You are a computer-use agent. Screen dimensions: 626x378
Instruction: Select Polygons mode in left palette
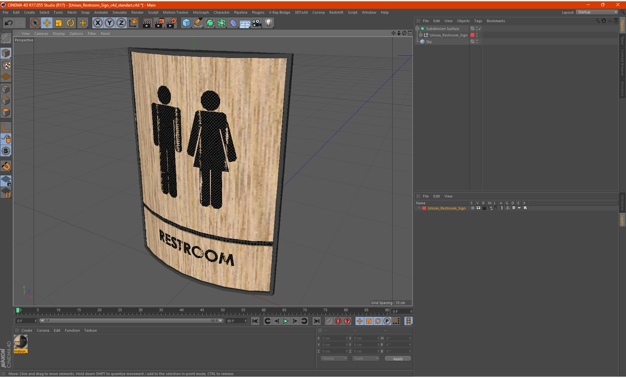coord(6,112)
